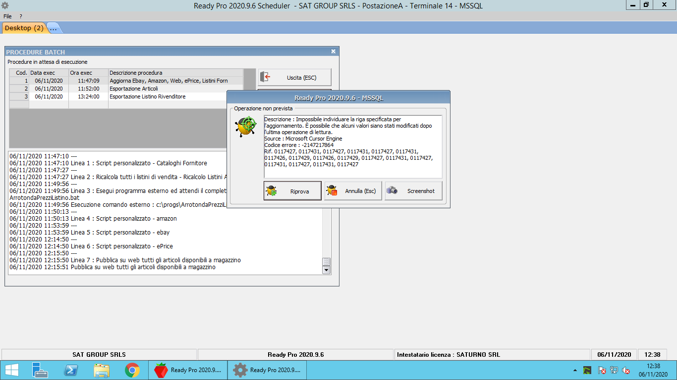Open the Windows Start menu
Screen dimensions: 677x380
tap(12, 370)
